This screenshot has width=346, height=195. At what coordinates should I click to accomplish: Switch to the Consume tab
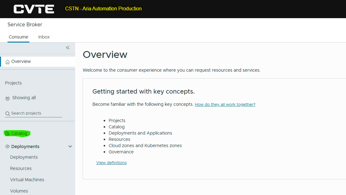(18, 37)
